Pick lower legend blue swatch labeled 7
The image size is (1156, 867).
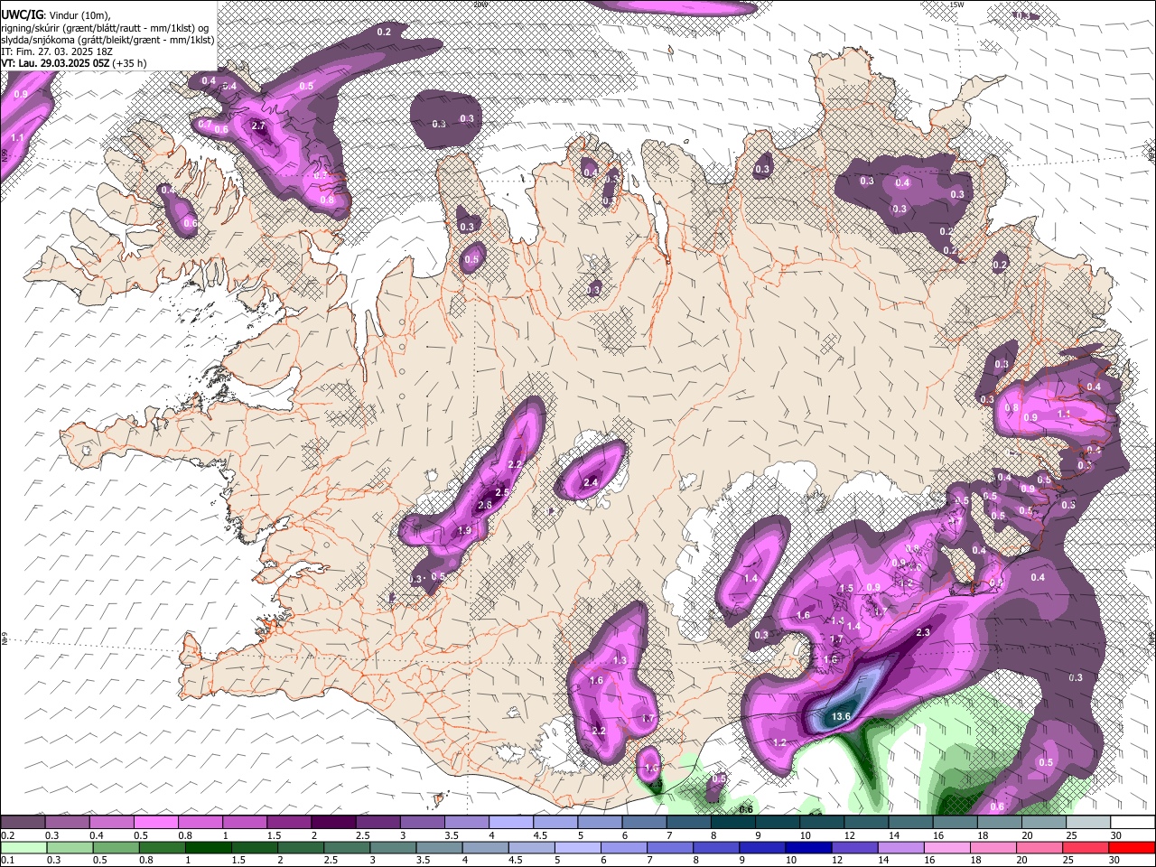pyautogui.click(x=668, y=847)
